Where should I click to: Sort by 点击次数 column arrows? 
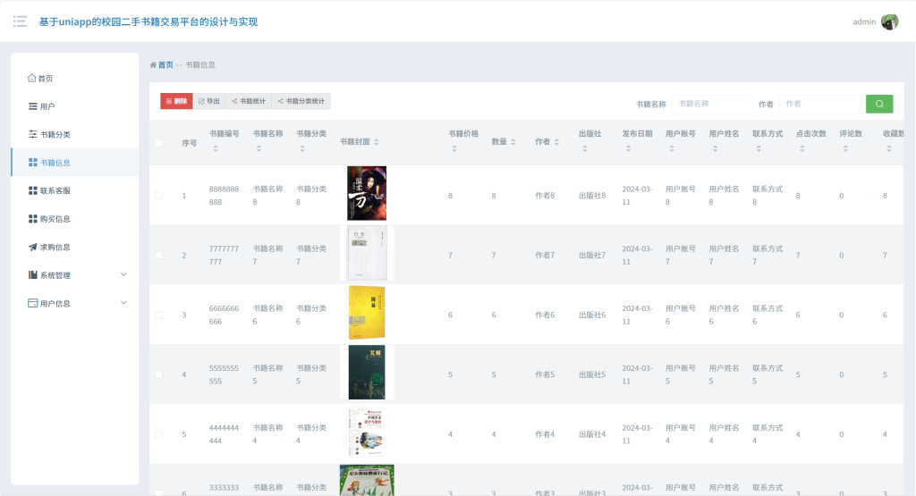(x=802, y=148)
